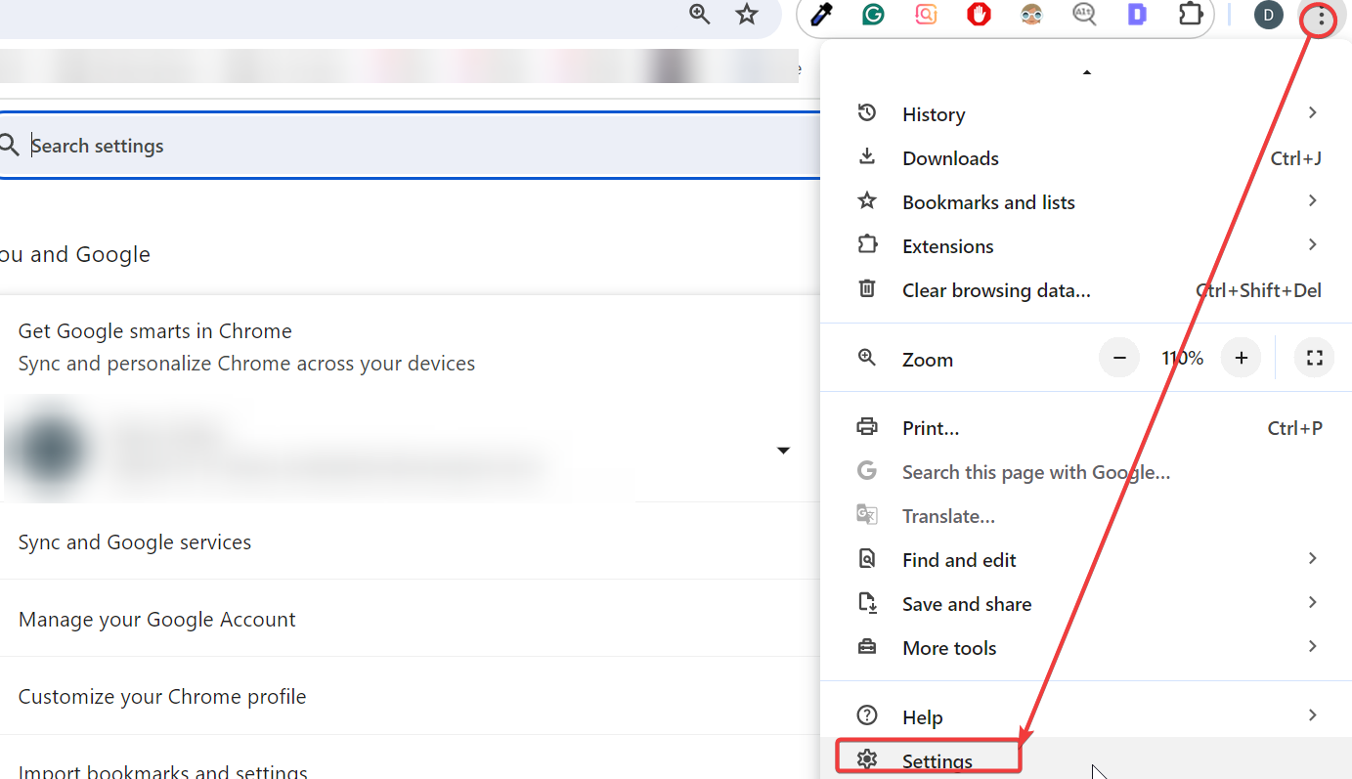
Task: Click the trash icon for Clear browsing data
Action: (x=867, y=288)
